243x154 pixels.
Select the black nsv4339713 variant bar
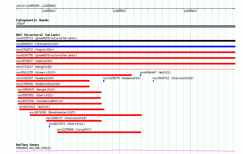click(x=126, y=41)
